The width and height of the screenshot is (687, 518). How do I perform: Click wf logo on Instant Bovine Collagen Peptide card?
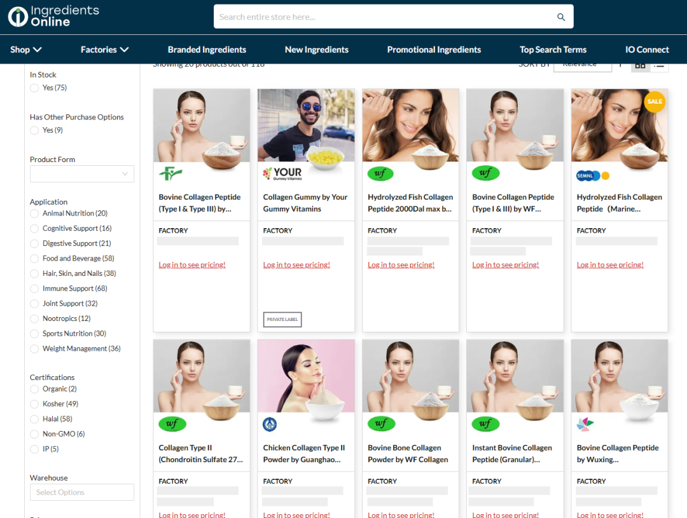pyautogui.click(x=485, y=424)
